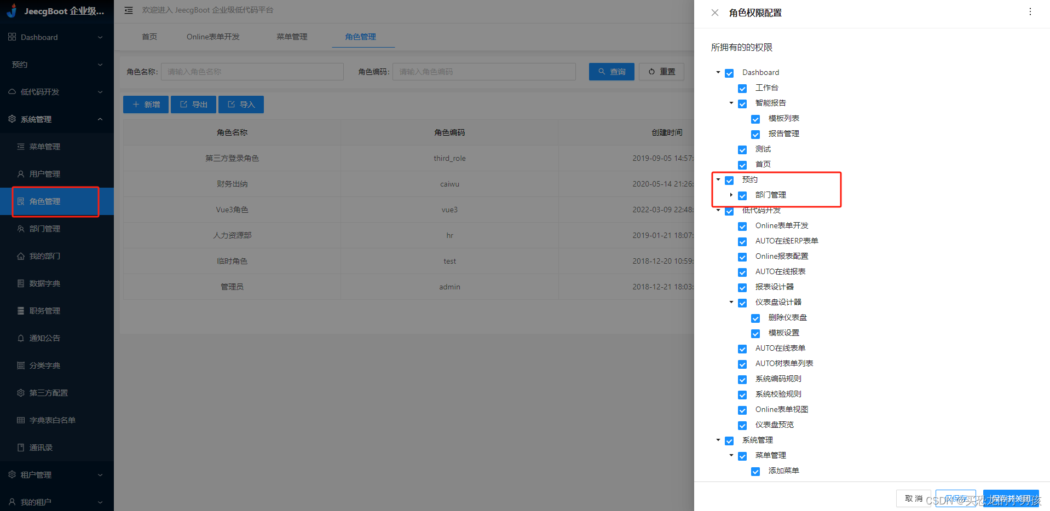The width and height of the screenshot is (1050, 511).
Task: Select the 人力资源部 role name cell
Action: coord(232,235)
